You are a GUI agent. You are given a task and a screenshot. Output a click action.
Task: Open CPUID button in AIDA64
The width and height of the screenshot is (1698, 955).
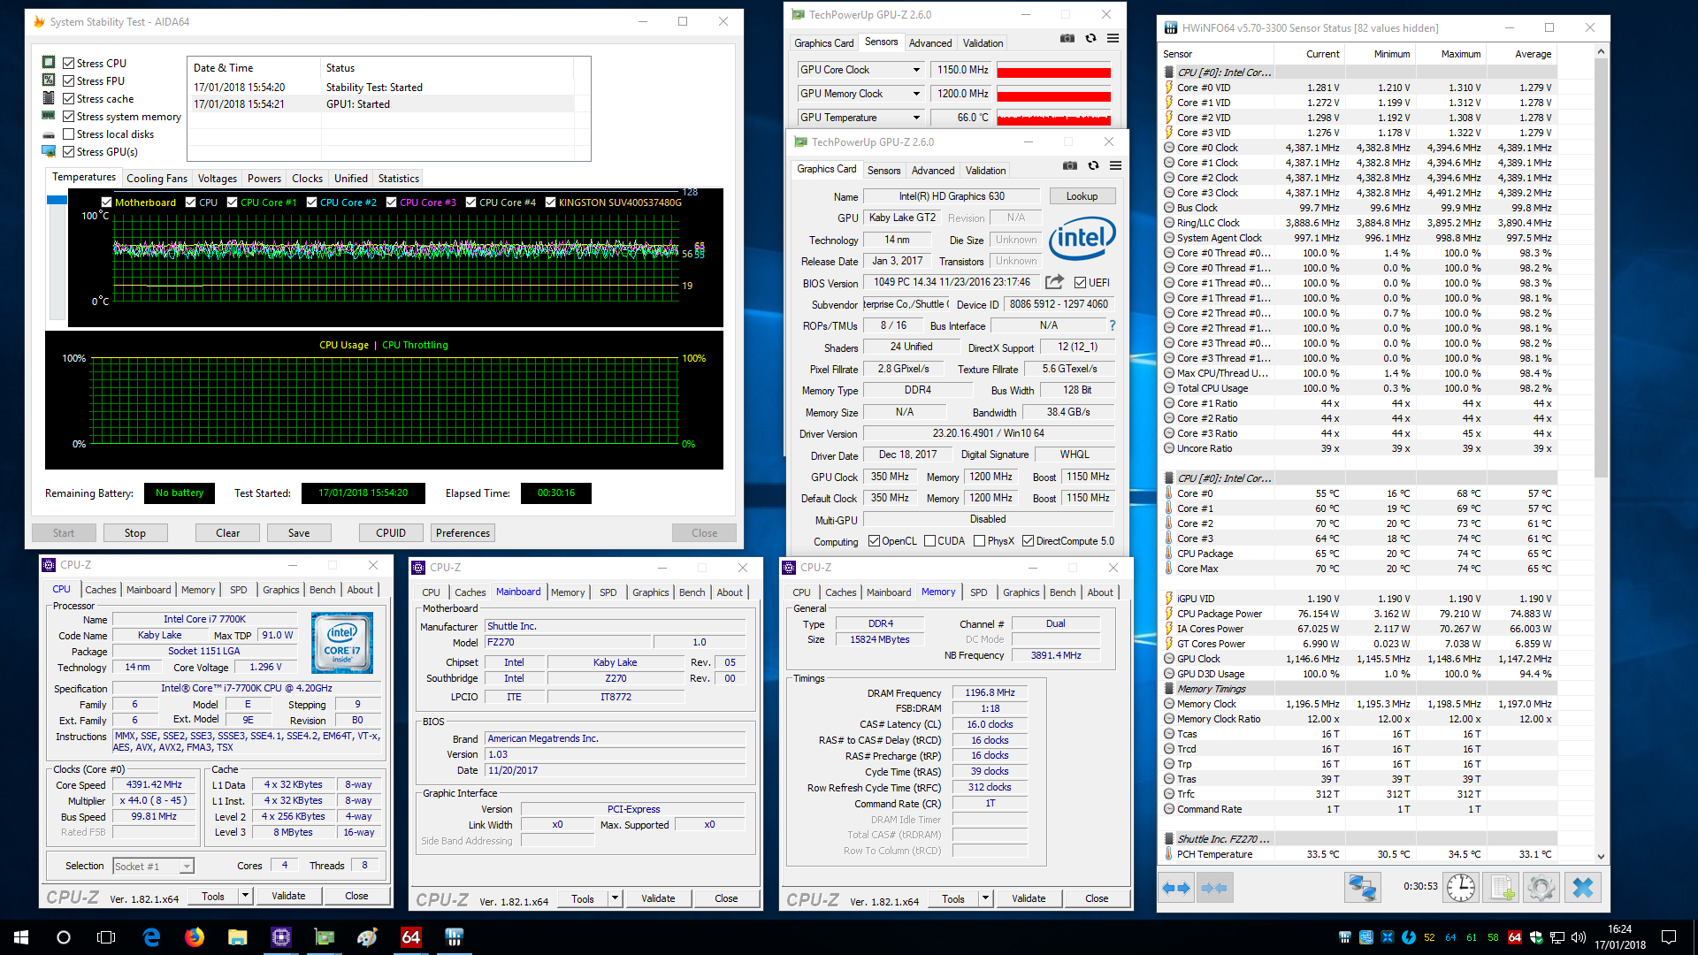pyautogui.click(x=391, y=532)
